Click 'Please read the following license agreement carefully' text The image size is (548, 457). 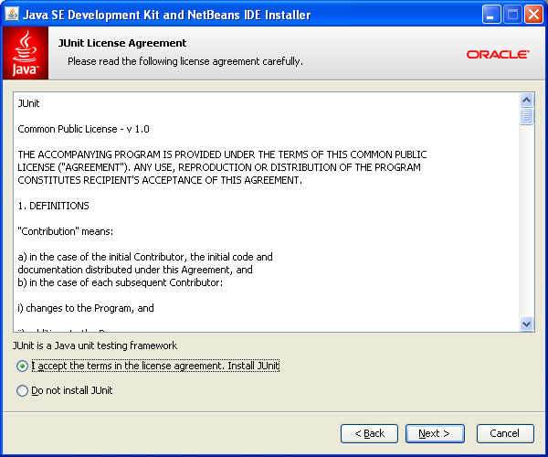[185, 61]
